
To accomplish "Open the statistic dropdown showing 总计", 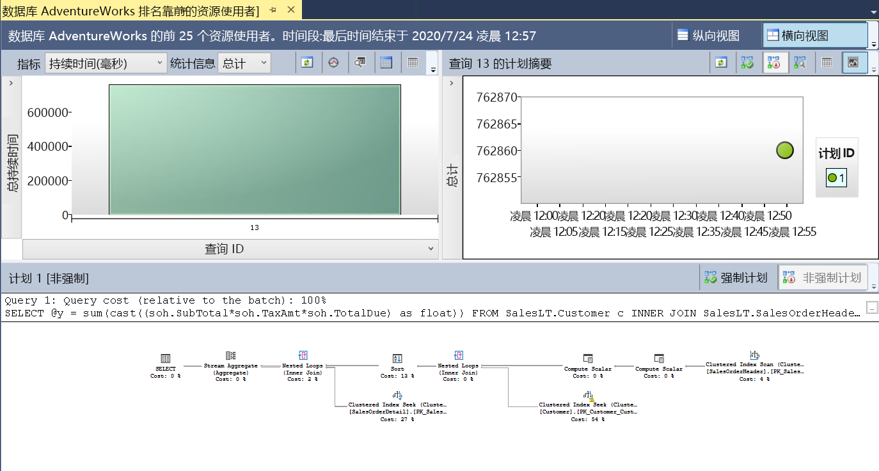I will point(244,63).
